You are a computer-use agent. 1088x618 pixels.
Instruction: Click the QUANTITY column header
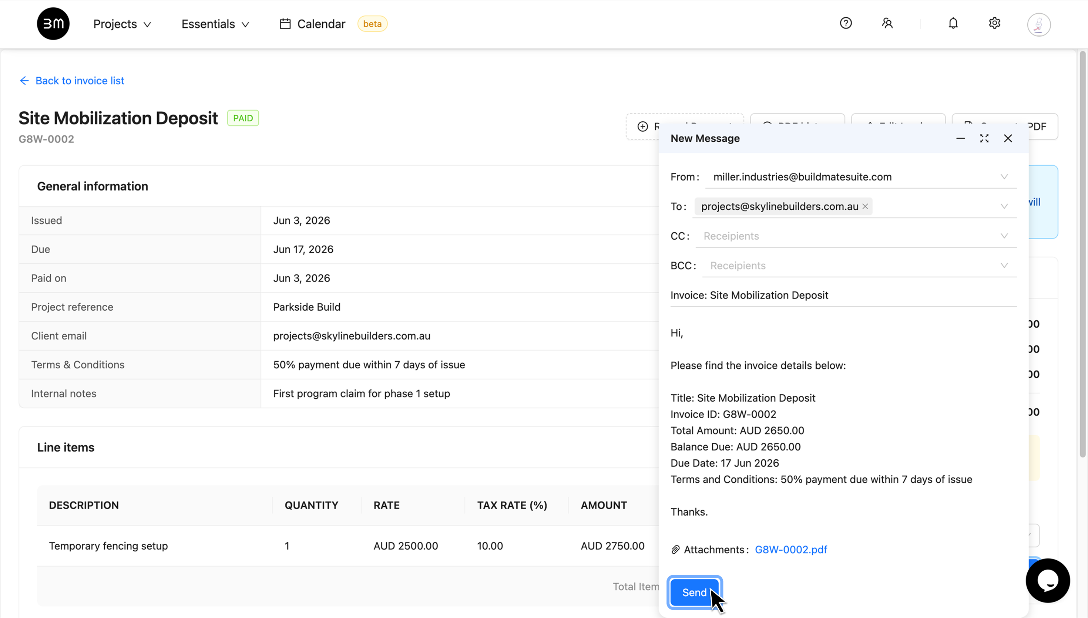[x=311, y=505]
